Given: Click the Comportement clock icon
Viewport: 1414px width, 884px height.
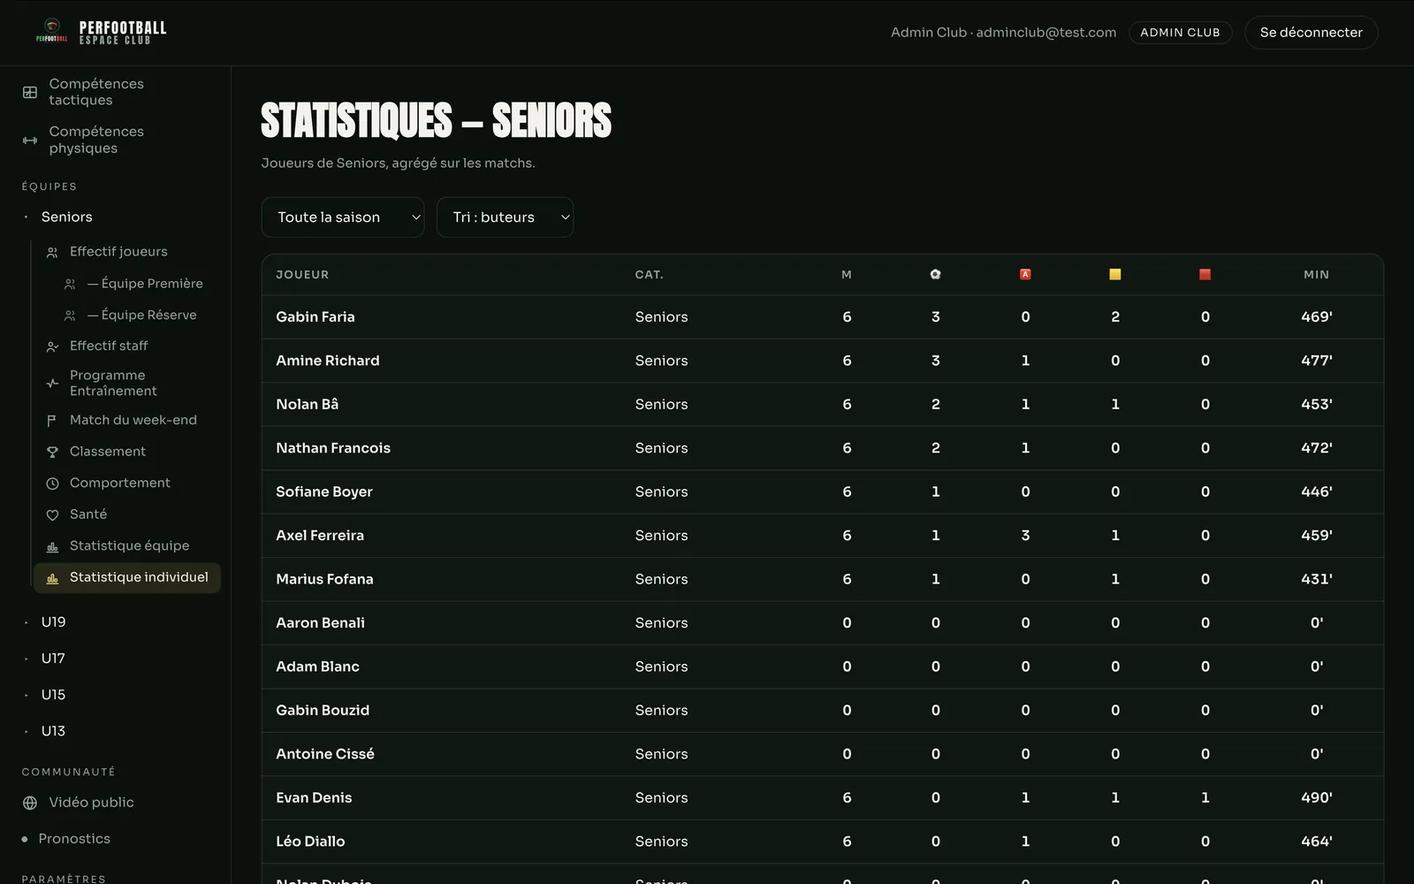Looking at the screenshot, I should pos(52,484).
